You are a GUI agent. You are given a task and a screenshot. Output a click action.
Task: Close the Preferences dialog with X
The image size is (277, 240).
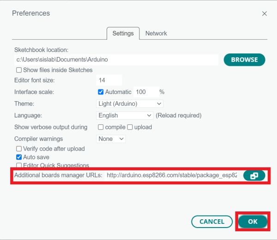(265, 14)
